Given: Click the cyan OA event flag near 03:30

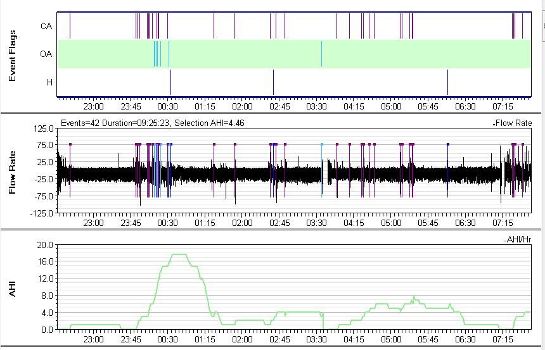Looking at the screenshot, I should coord(321,54).
